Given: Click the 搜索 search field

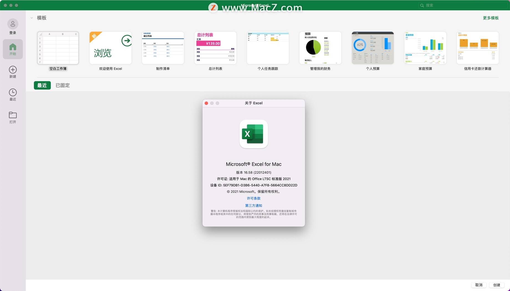Looking at the screenshot, I should pos(463,5).
